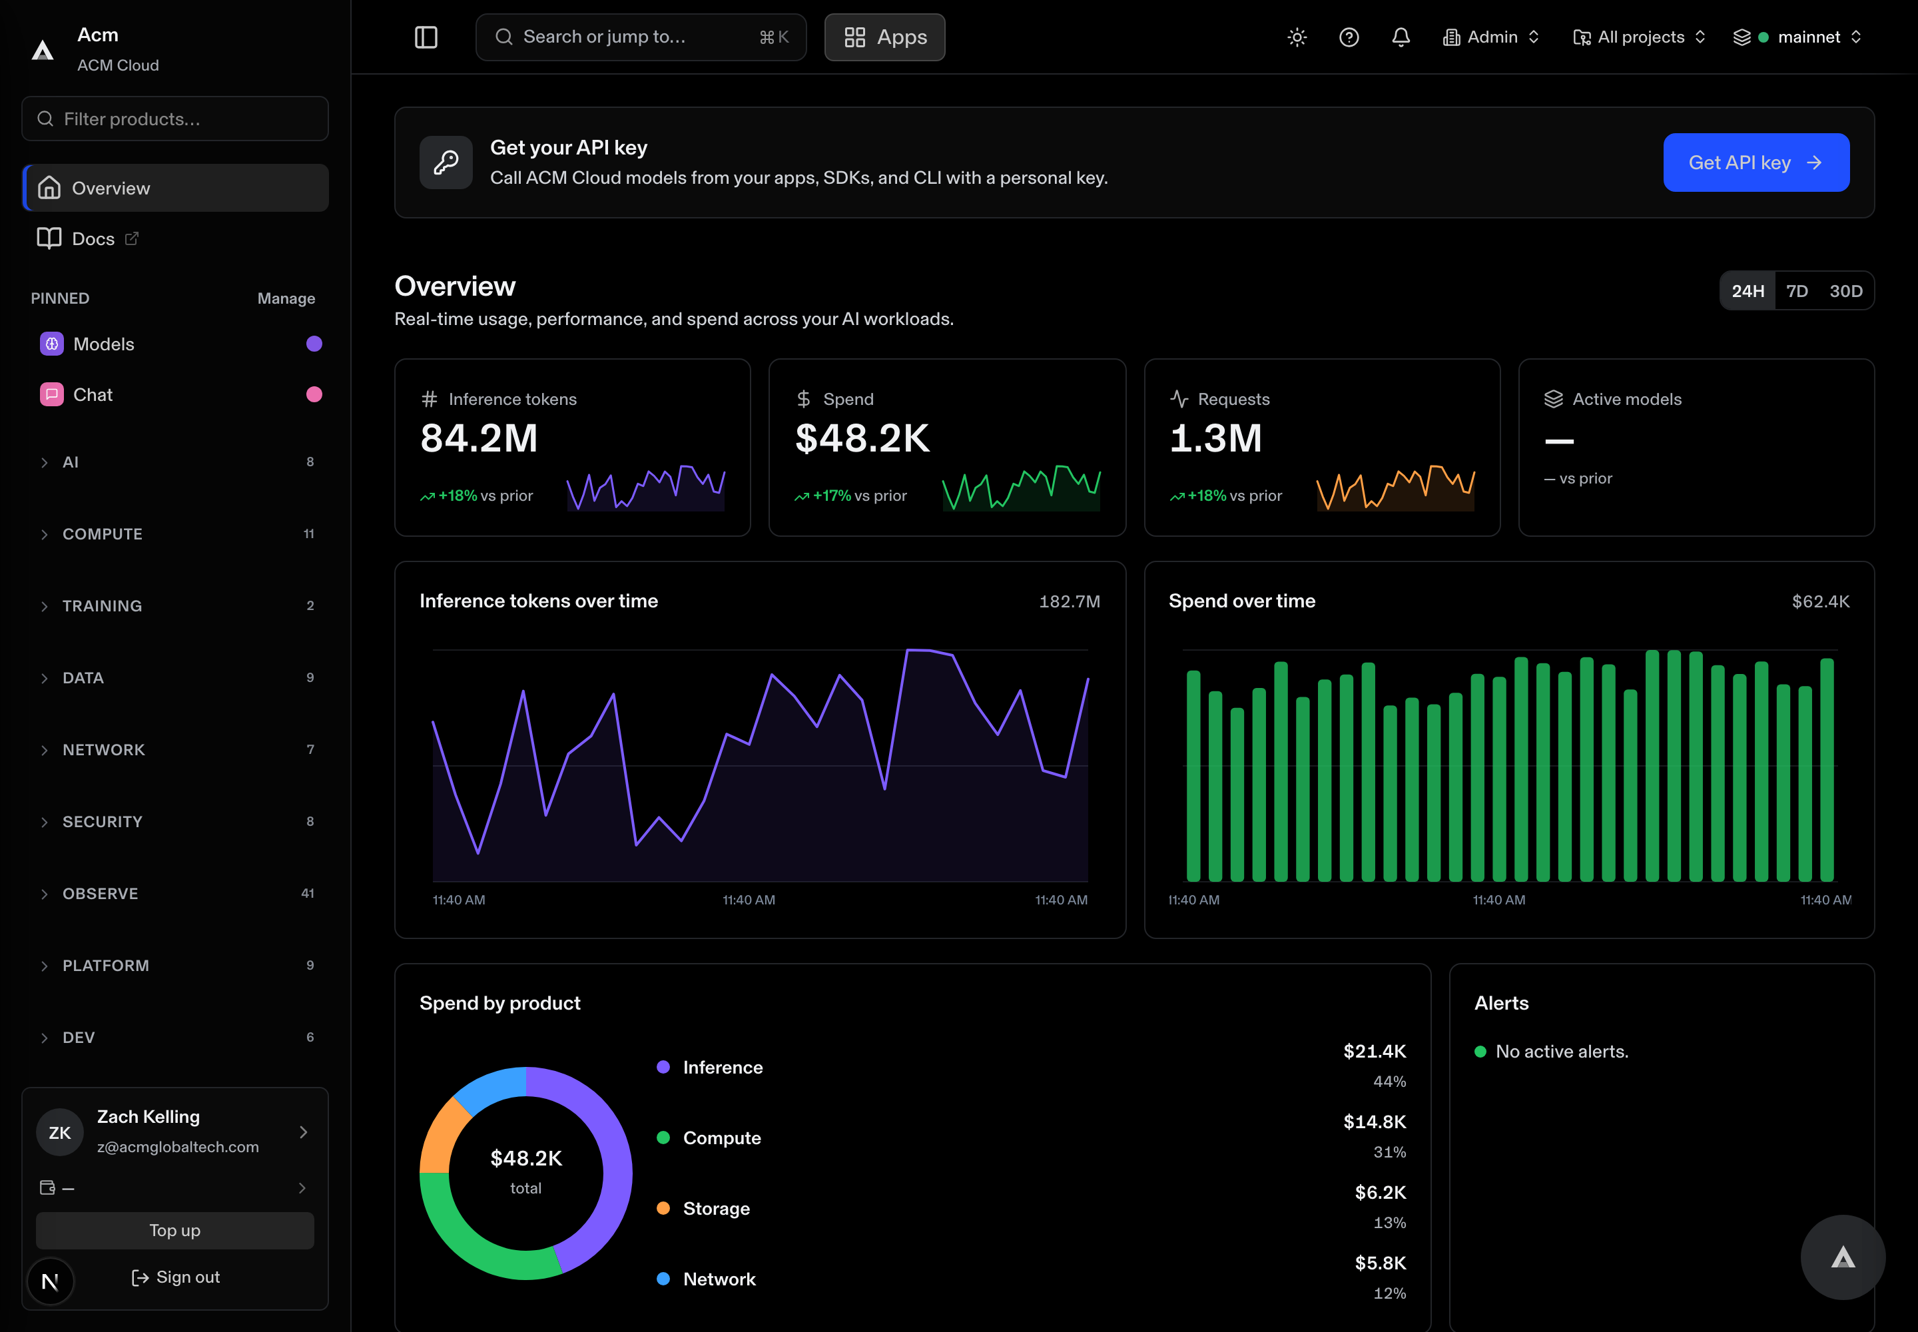Click the purple dot beside Models
The height and width of the screenshot is (1332, 1918).
[x=314, y=344]
